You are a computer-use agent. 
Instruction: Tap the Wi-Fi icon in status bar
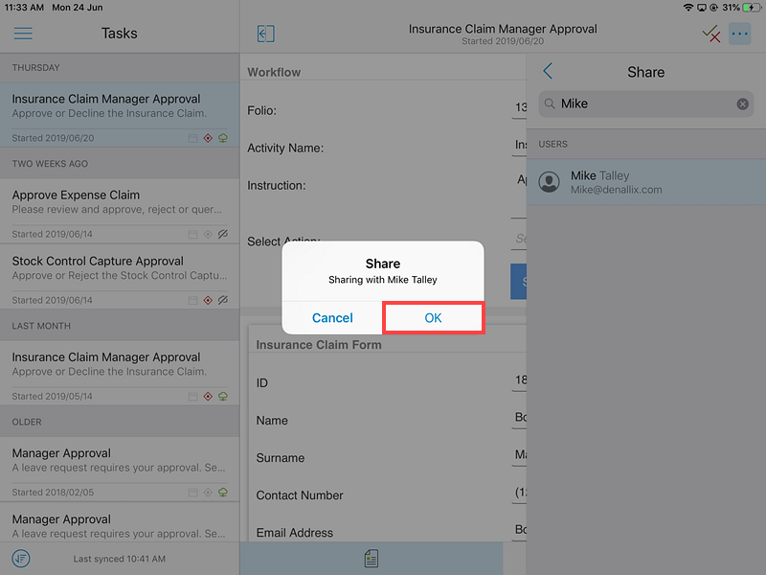(688, 8)
